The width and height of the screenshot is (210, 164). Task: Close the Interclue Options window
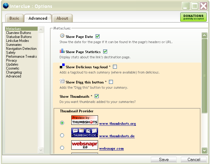point(203,6)
